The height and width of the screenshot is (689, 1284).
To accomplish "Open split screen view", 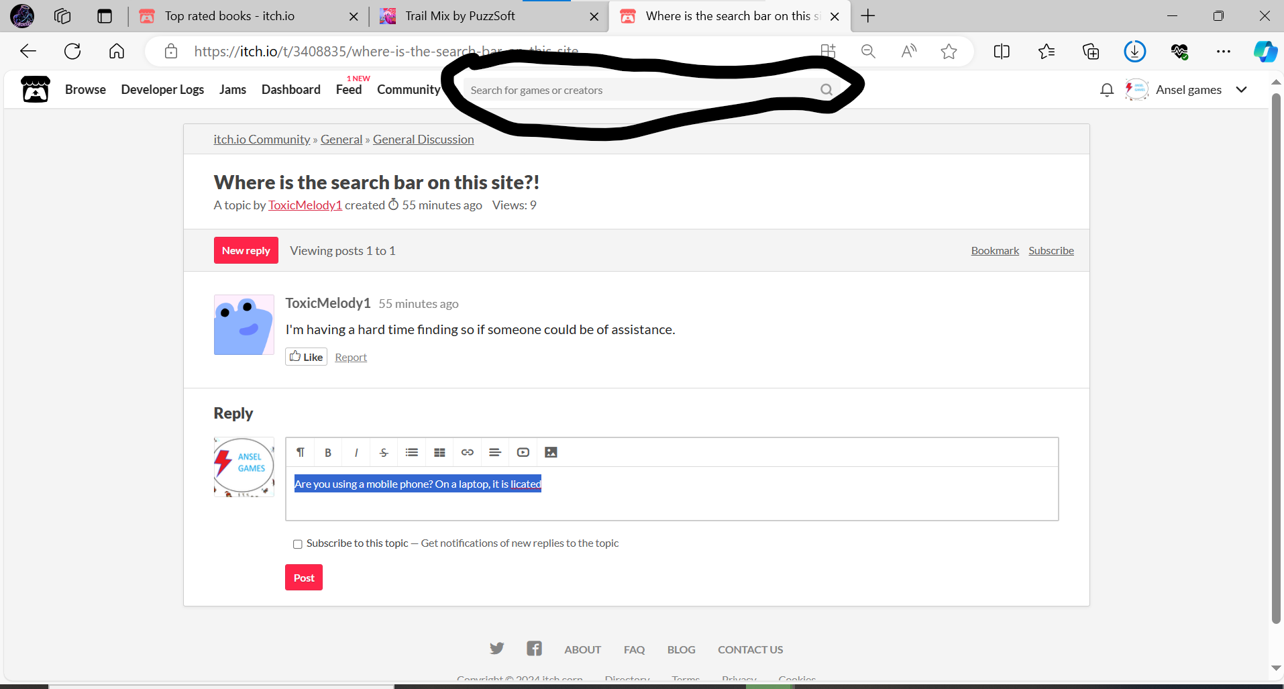I will click(x=1002, y=51).
